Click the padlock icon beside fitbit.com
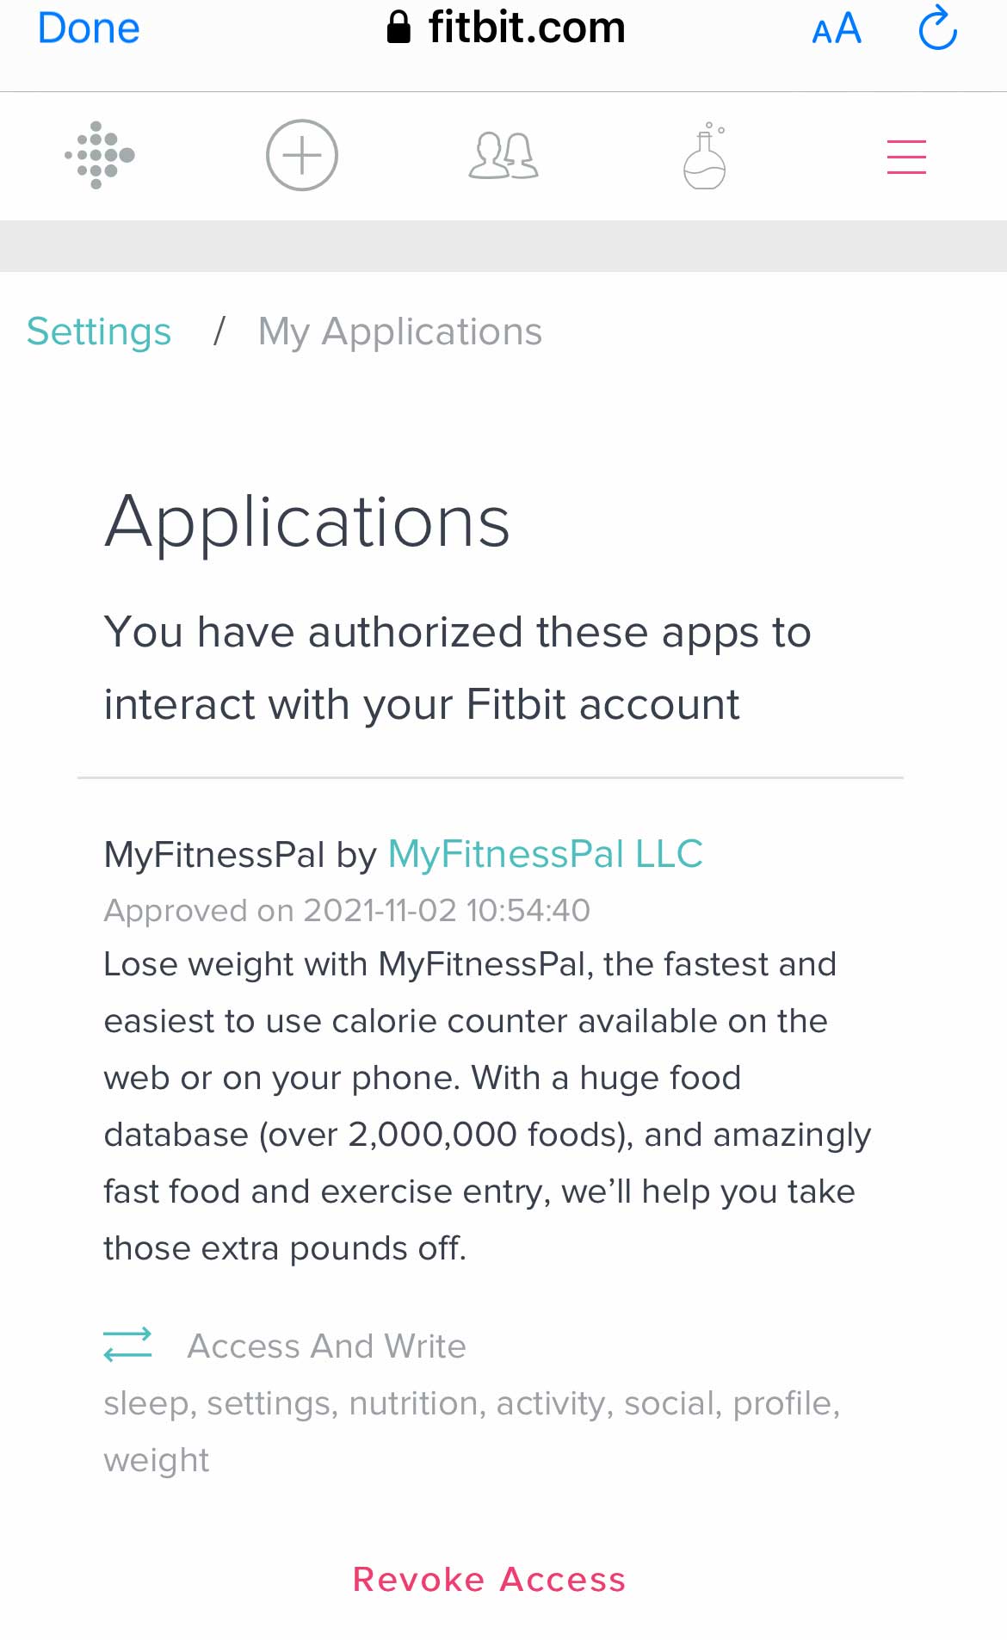The height and width of the screenshot is (1640, 1007). 398,27
